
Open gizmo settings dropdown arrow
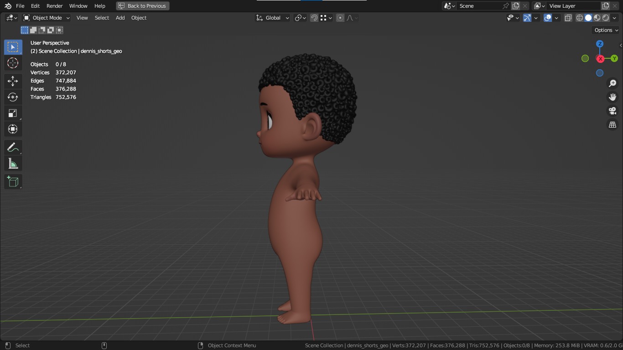coord(536,18)
